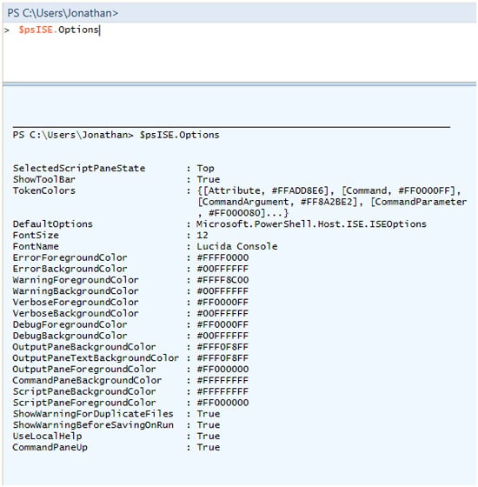Click the ShowToolBar True value
Viewport: 478px width, 487px height.
coord(209,179)
